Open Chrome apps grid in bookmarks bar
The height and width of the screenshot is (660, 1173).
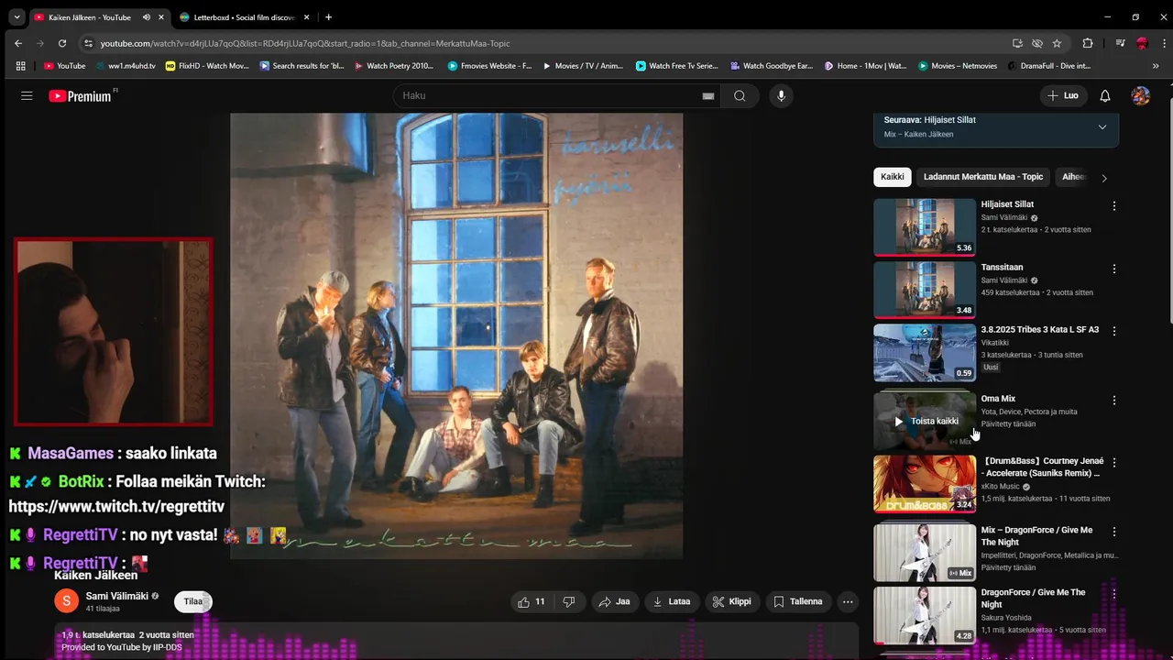20,66
